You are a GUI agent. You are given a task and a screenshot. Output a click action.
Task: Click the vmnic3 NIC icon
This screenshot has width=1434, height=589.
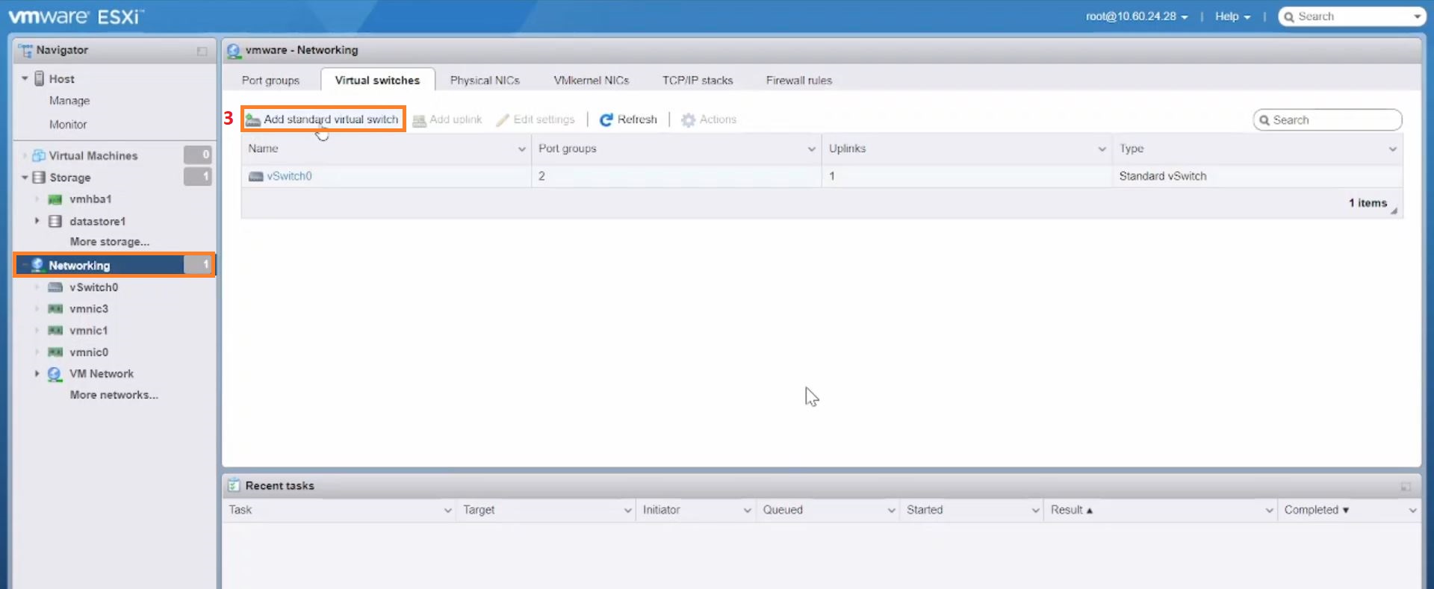coord(55,309)
